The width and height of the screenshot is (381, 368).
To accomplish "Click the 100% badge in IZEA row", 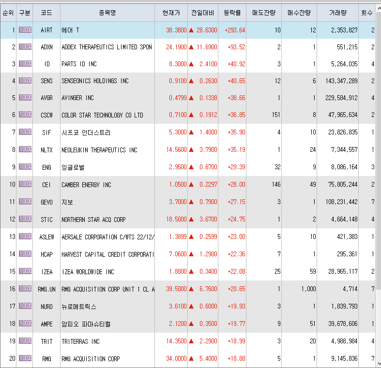I will click(x=25, y=271).
